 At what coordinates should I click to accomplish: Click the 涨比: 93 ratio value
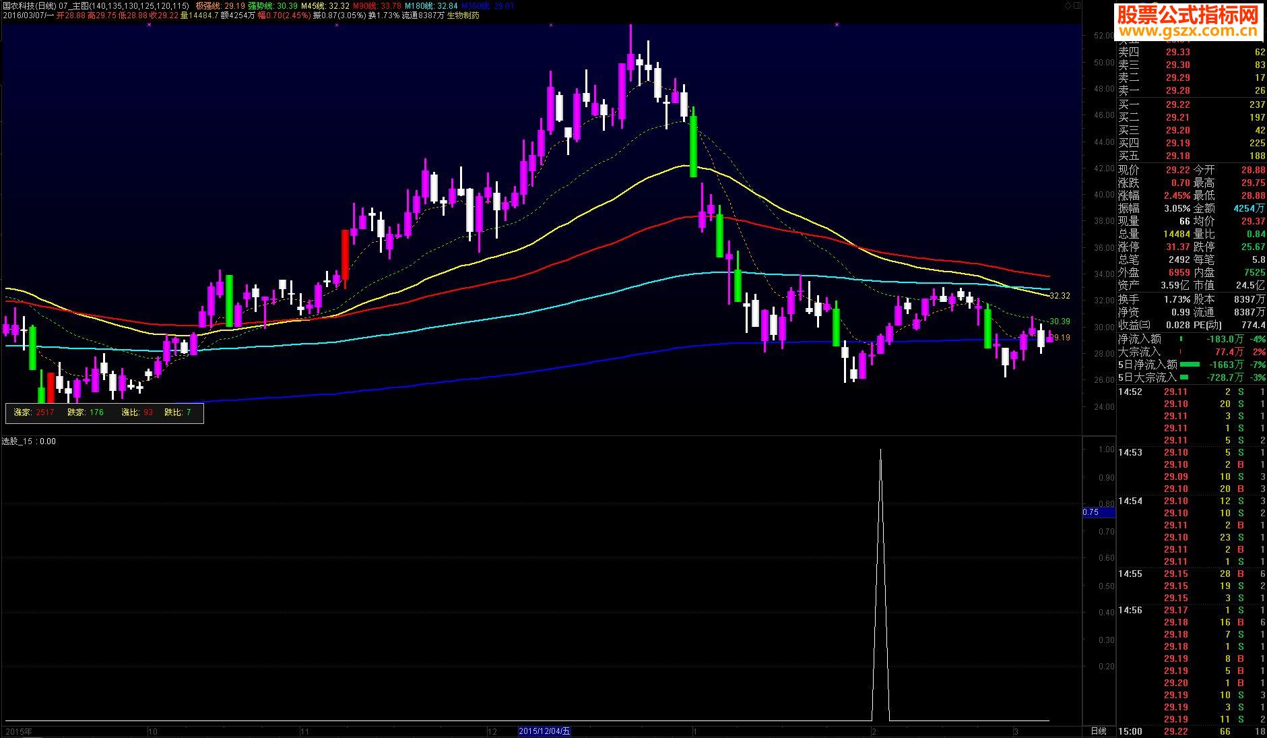point(137,412)
